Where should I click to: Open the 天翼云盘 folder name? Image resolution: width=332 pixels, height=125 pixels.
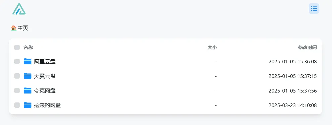point(45,76)
